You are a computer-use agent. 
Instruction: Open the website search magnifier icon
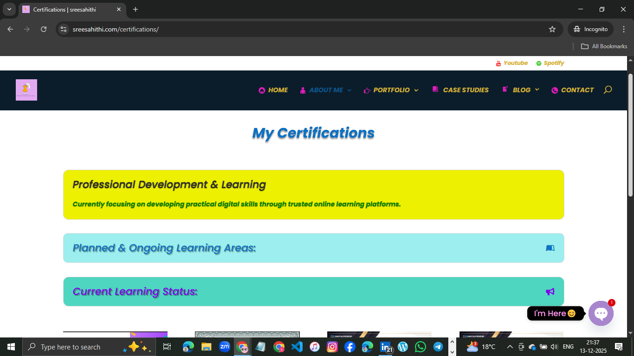[x=608, y=90]
